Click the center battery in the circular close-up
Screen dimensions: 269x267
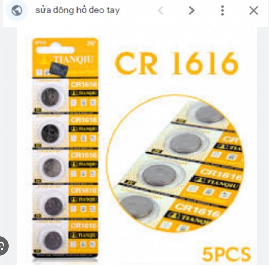coord(159,175)
